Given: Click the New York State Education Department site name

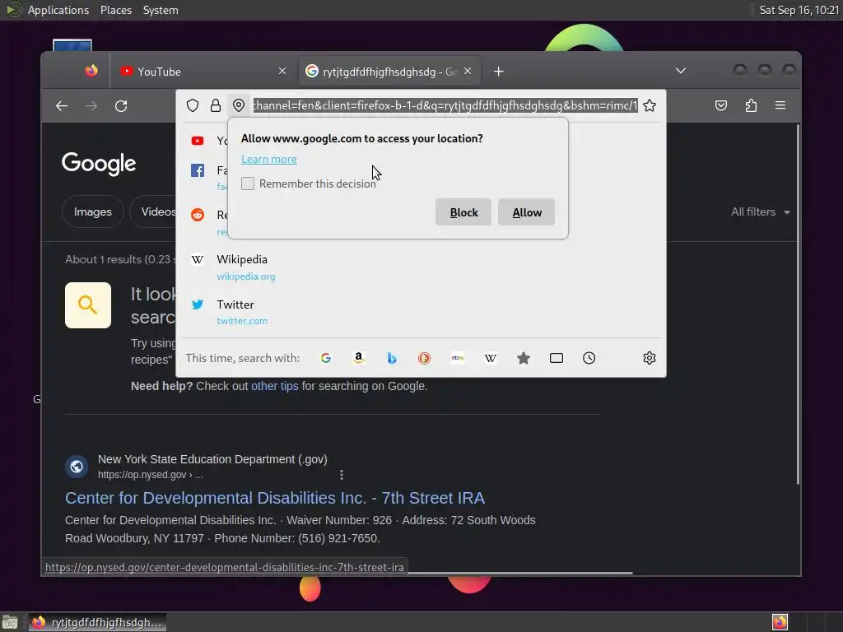Looking at the screenshot, I should [212, 459].
